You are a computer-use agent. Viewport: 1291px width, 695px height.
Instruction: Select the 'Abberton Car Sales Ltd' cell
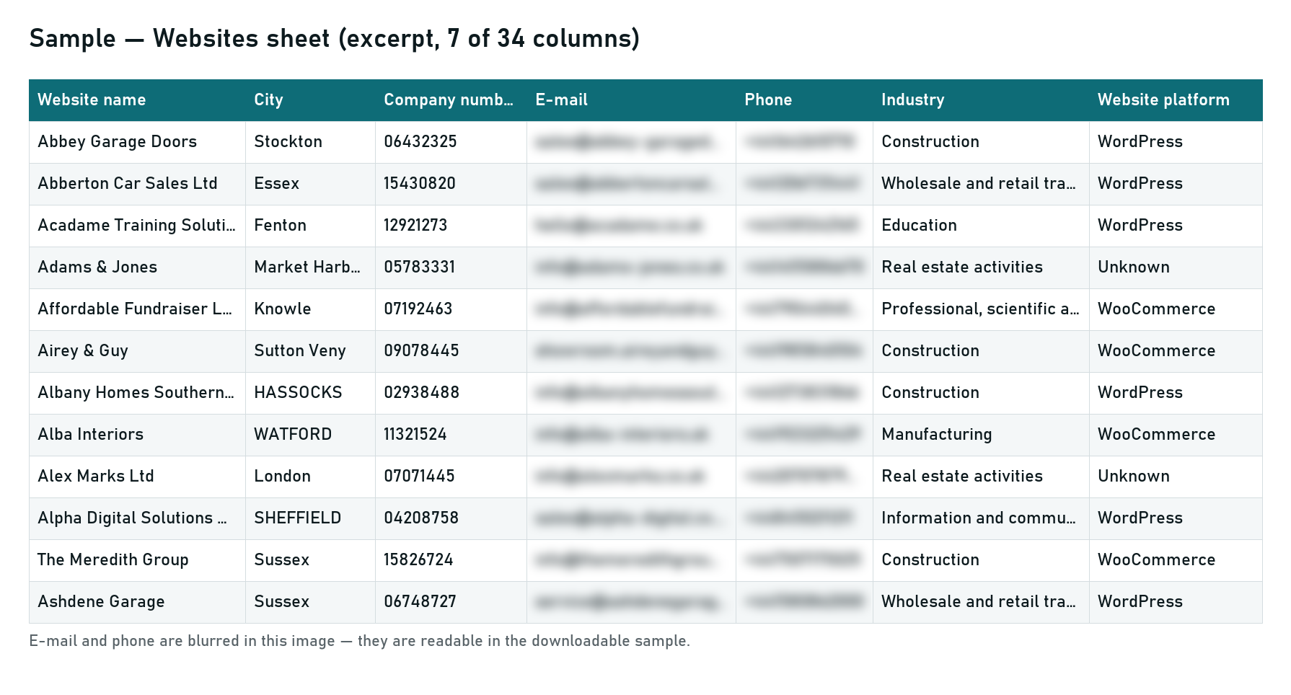137,184
